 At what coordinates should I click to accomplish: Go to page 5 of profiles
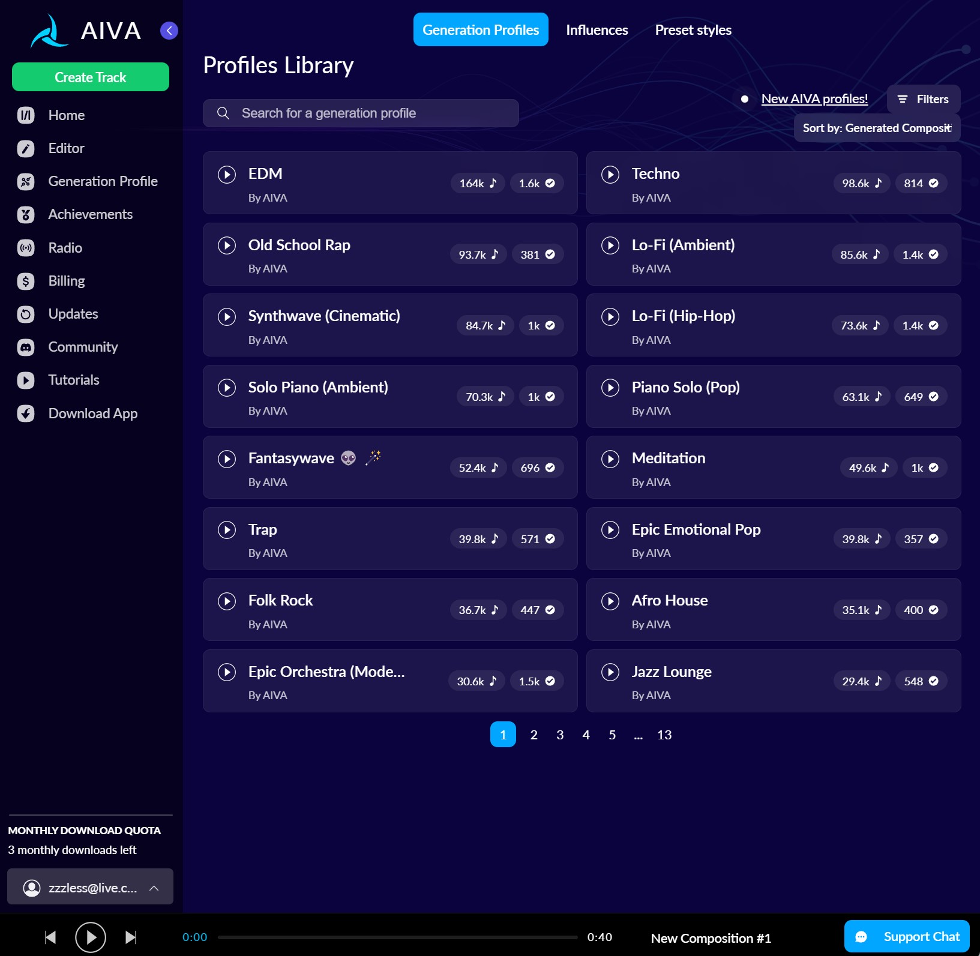pos(612,735)
